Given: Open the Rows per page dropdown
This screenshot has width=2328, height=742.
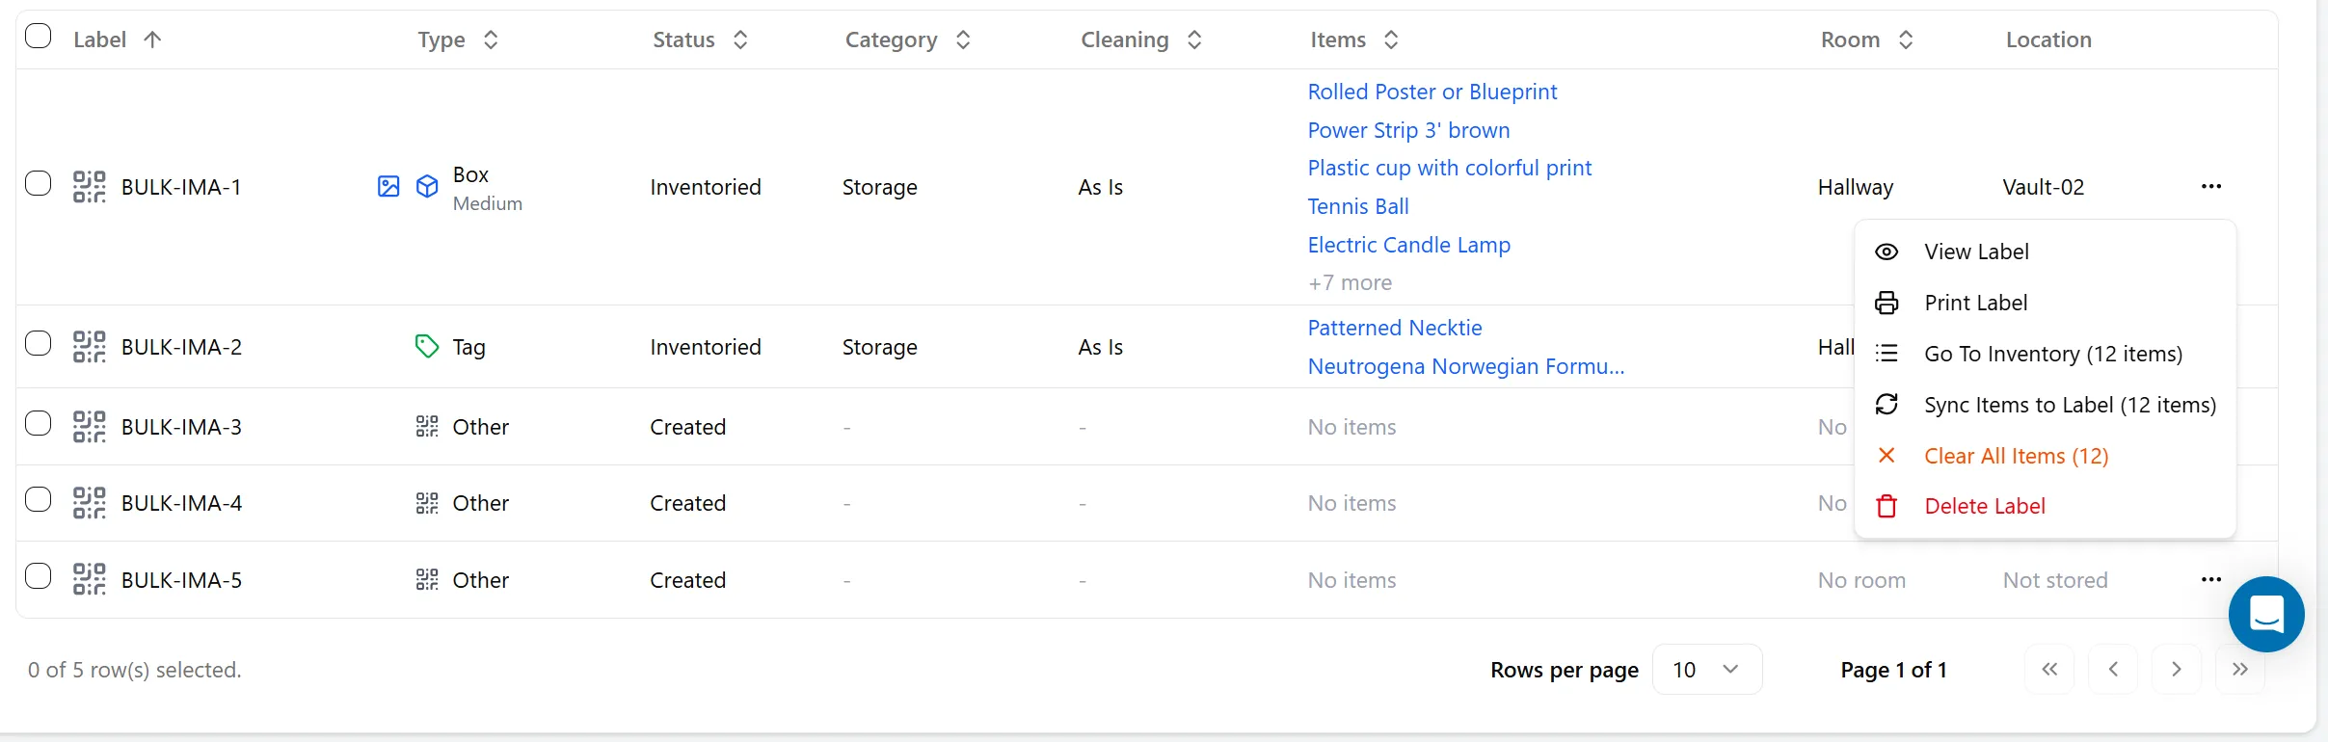Looking at the screenshot, I should tap(1707, 670).
